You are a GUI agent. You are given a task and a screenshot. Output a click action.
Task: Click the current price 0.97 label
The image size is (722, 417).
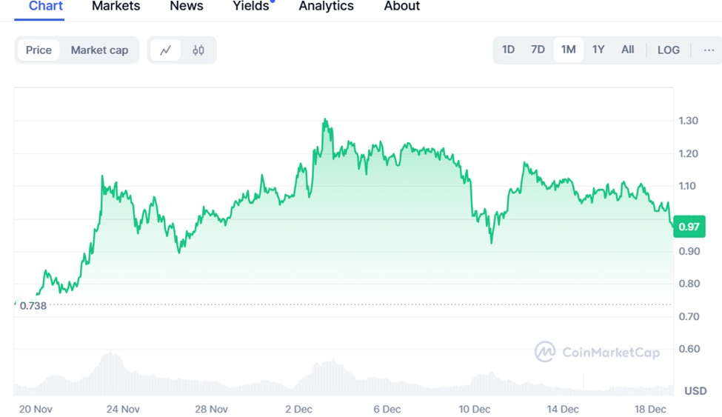[x=689, y=227]
